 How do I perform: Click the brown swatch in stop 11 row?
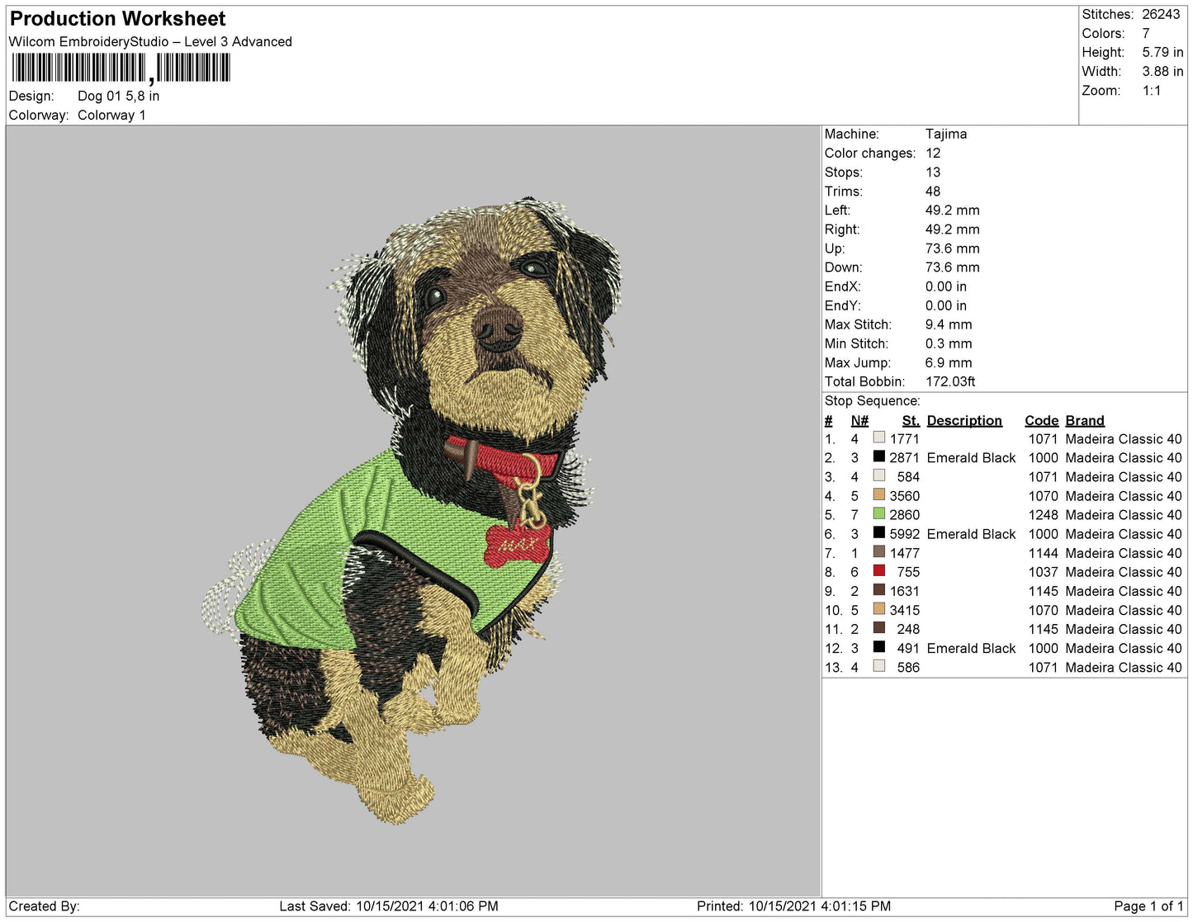click(x=879, y=627)
